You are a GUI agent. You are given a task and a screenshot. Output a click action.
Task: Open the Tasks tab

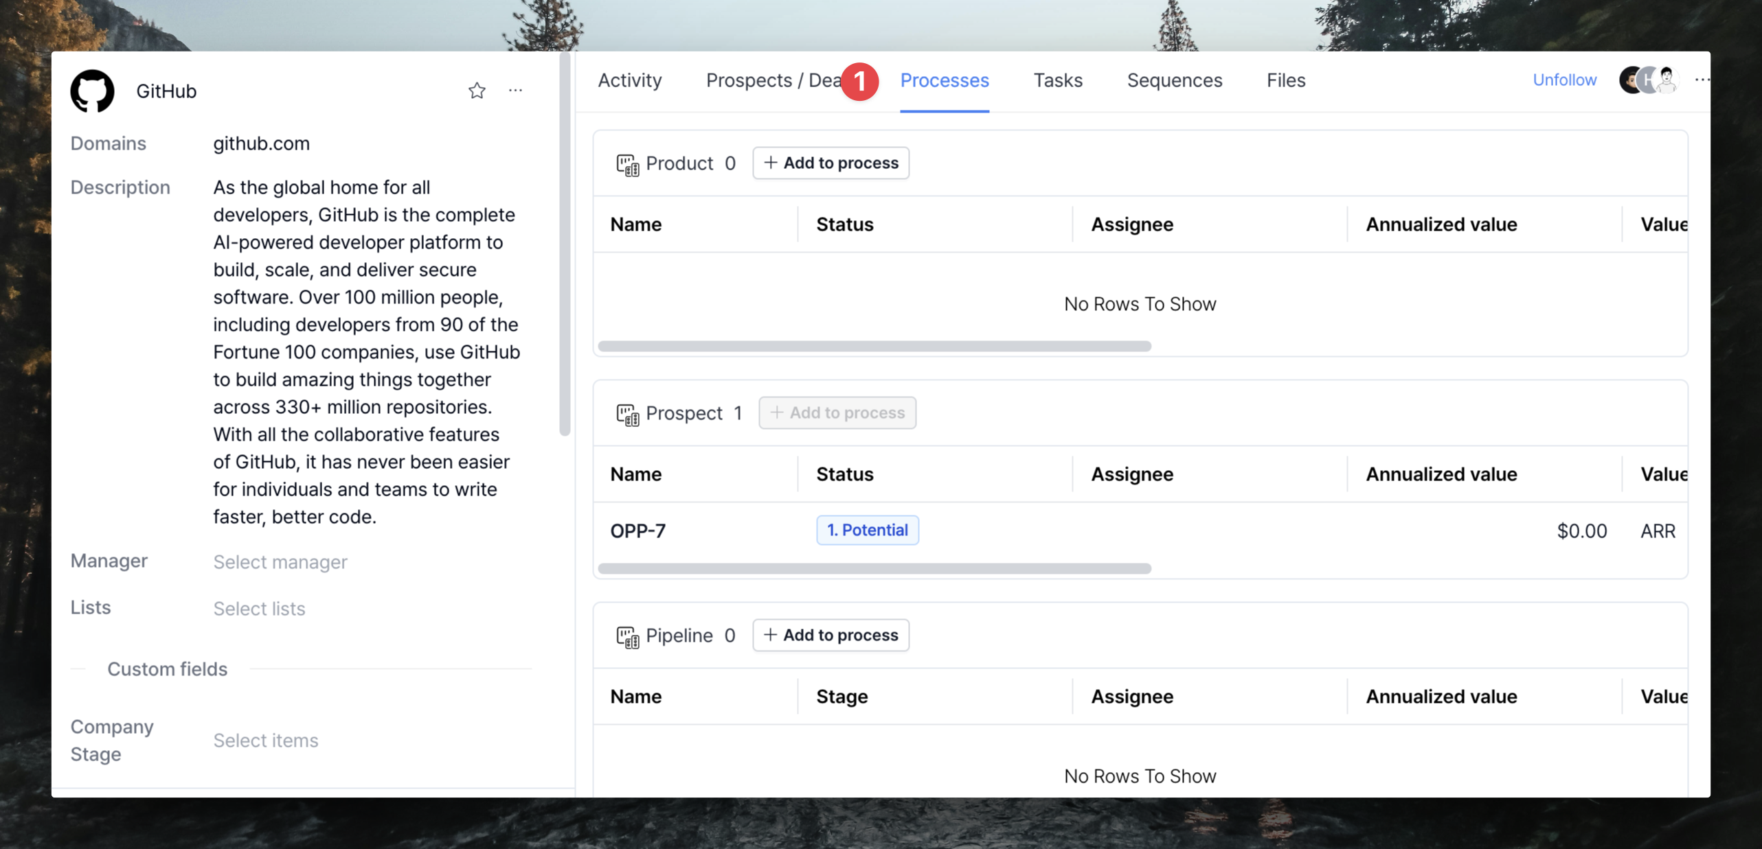coord(1058,80)
